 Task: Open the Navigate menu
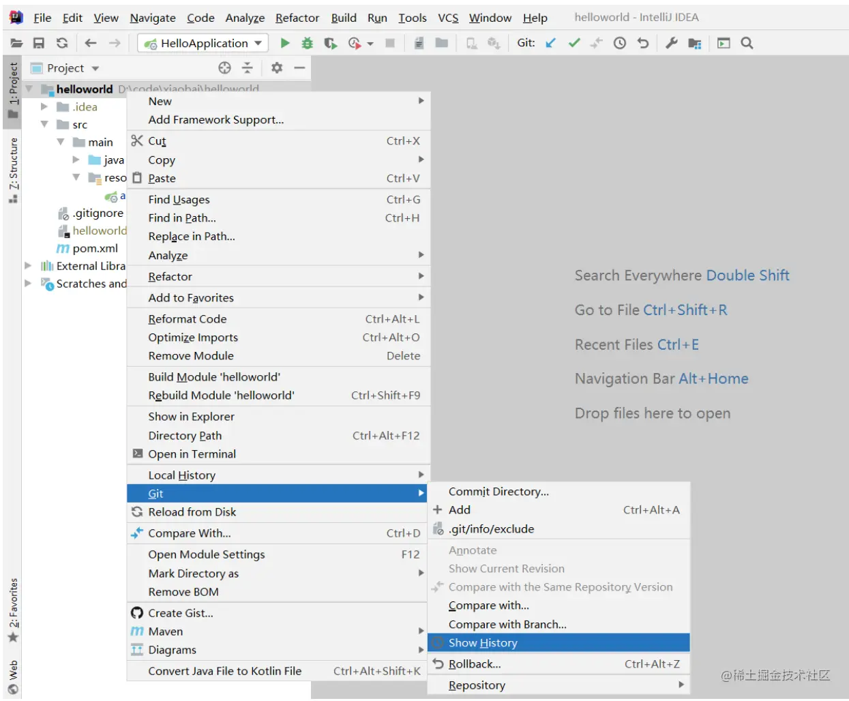coord(153,18)
